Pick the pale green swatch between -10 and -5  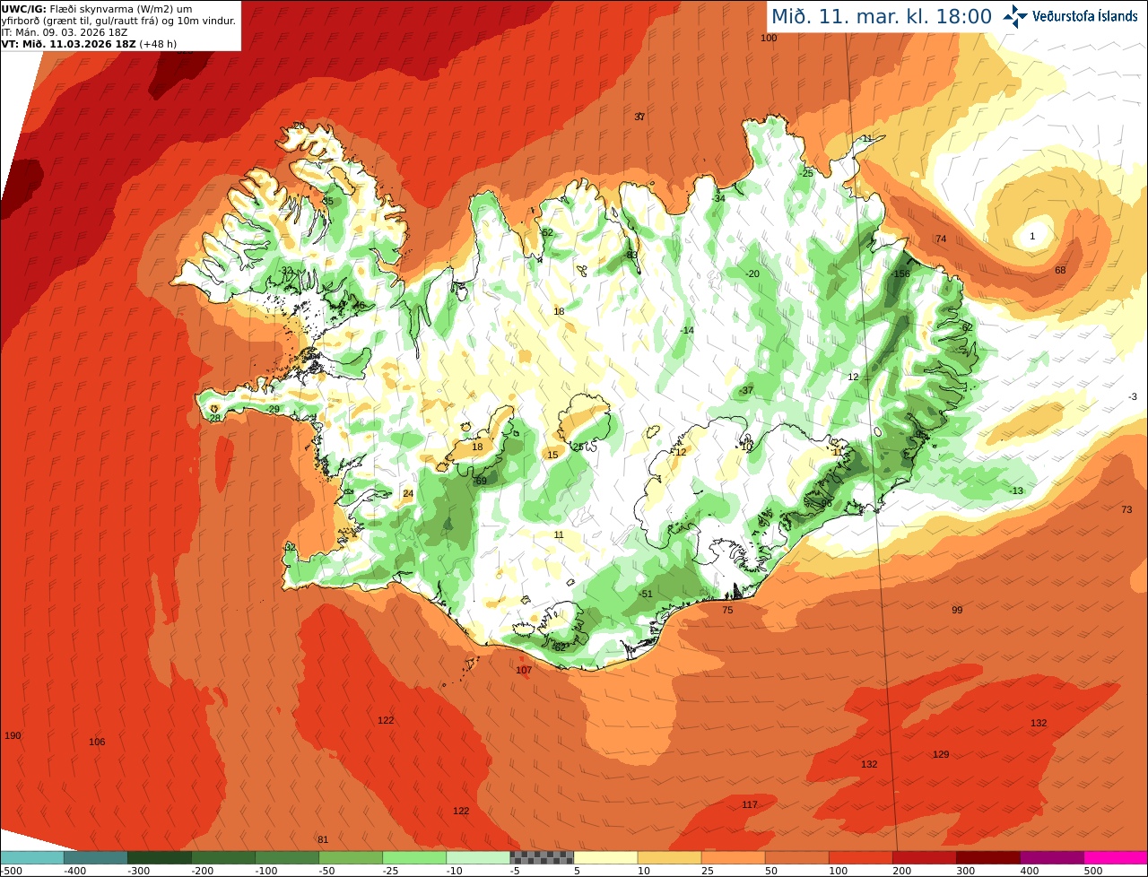click(477, 857)
